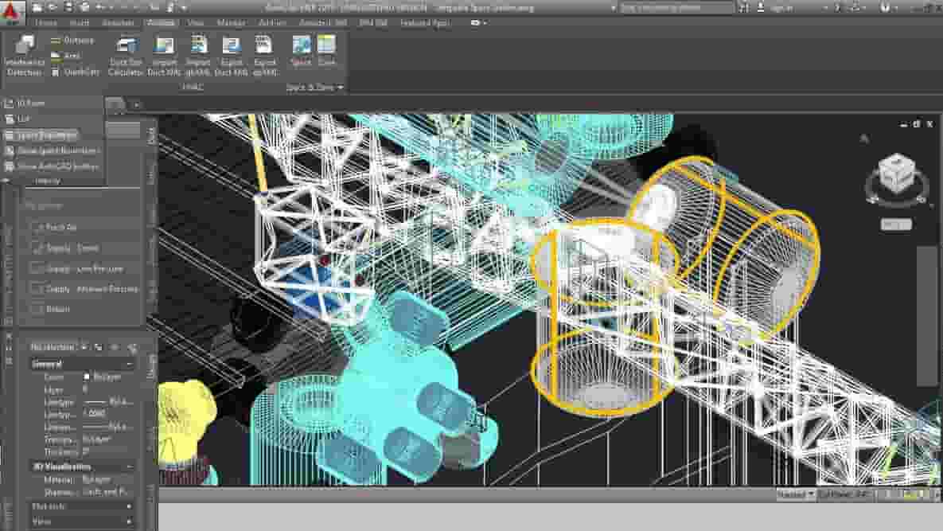
Task: Click the search field in title bar
Action: coord(676,8)
